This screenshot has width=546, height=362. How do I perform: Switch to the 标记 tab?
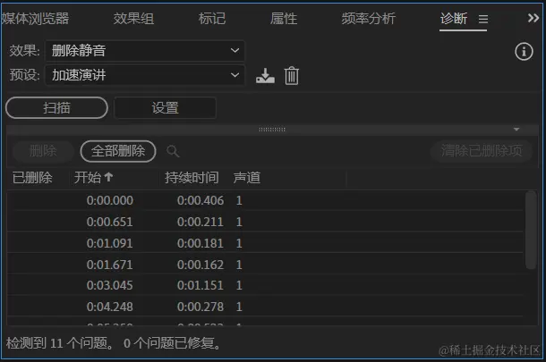click(x=212, y=19)
